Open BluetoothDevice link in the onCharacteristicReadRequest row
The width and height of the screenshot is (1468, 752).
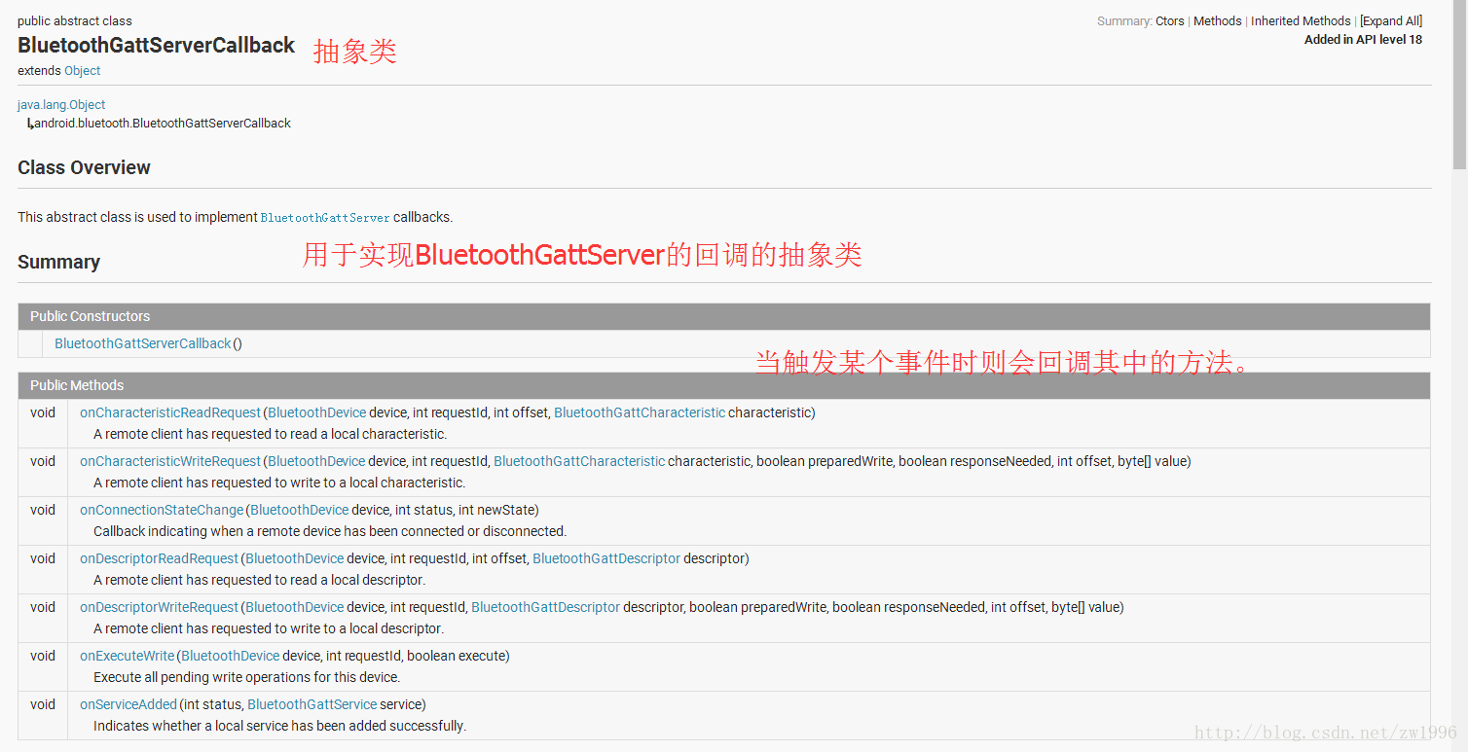[317, 412]
